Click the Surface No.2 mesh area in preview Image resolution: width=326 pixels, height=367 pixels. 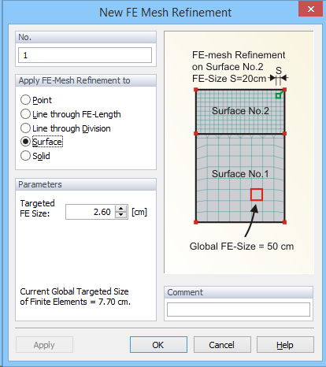click(240, 112)
